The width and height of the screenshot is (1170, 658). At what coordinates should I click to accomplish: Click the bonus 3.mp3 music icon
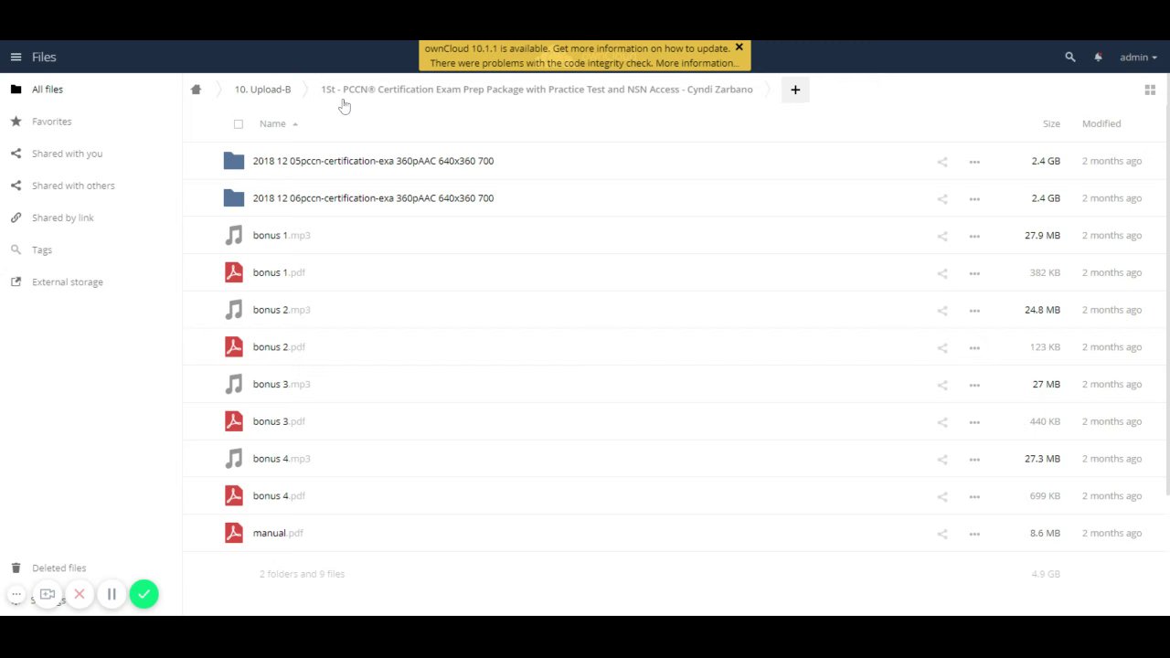click(234, 385)
